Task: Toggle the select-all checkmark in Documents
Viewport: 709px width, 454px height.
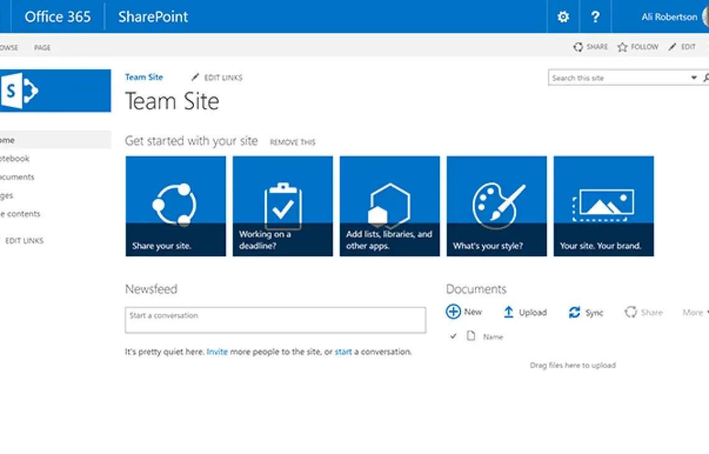Action: [x=453, y=336]
